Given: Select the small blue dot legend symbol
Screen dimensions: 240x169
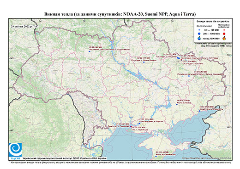Looking at the screenshot, I should (x=199, y=30).
